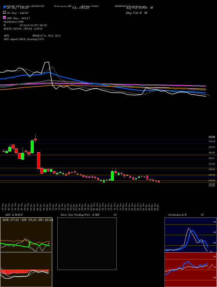Click the 'ADX: 27.81 +DY: 18.21 -DY: 32.2' header
The image size is (217, 287).
coord(27,220)
